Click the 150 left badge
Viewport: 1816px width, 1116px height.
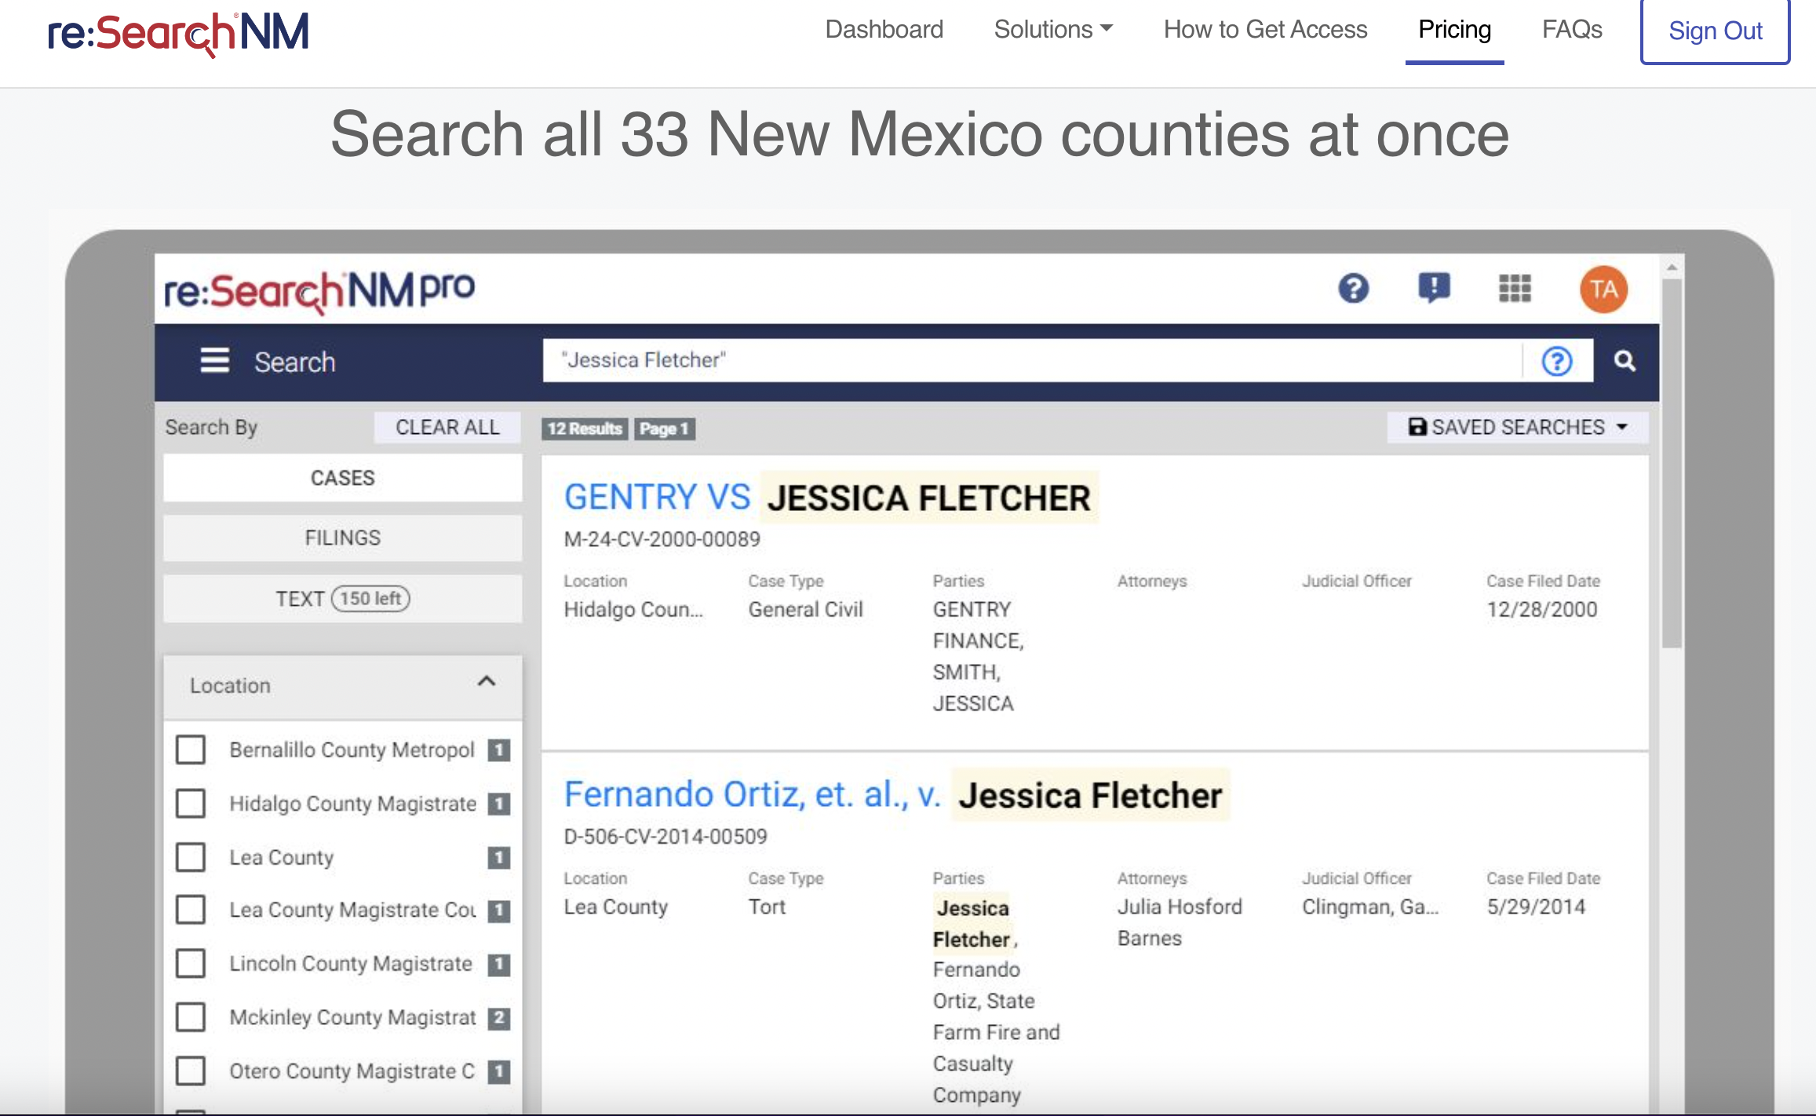coord(370,598)
